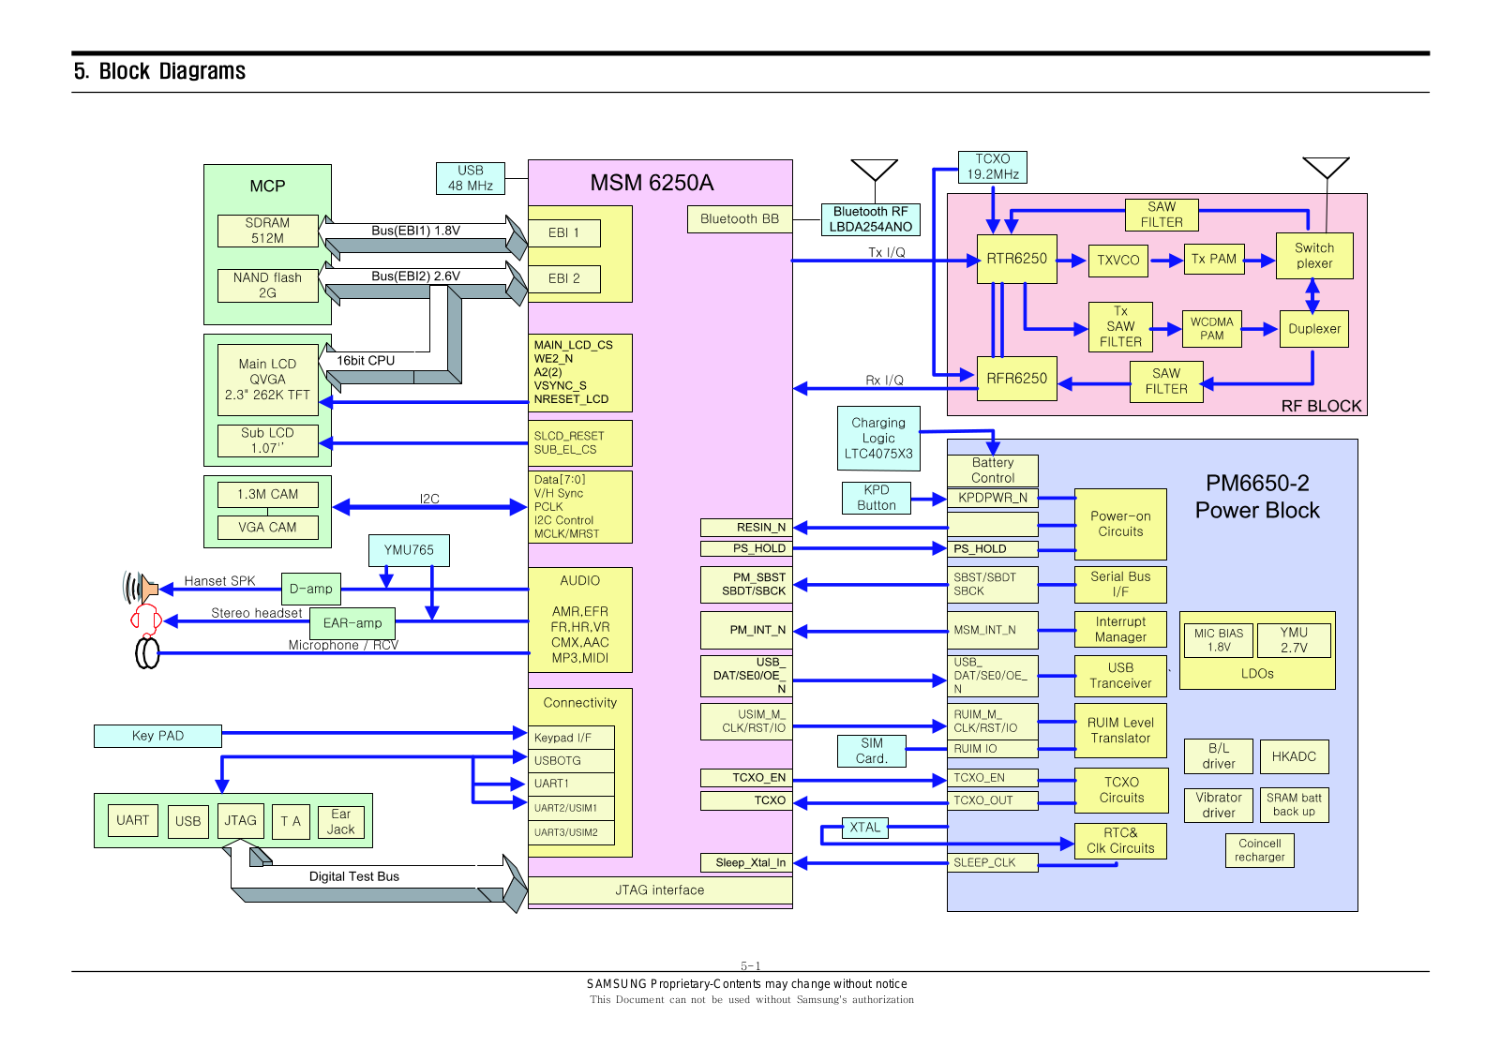
Task: Click the RTC& Clk Circuits block
Action: 1120,841
